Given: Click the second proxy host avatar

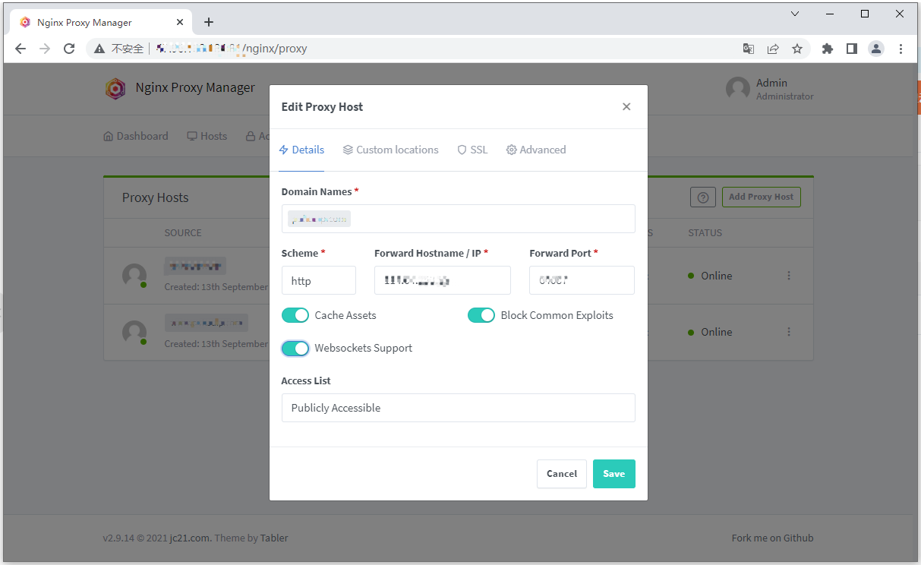Looking at the screenshot, I should pos(134,332).
